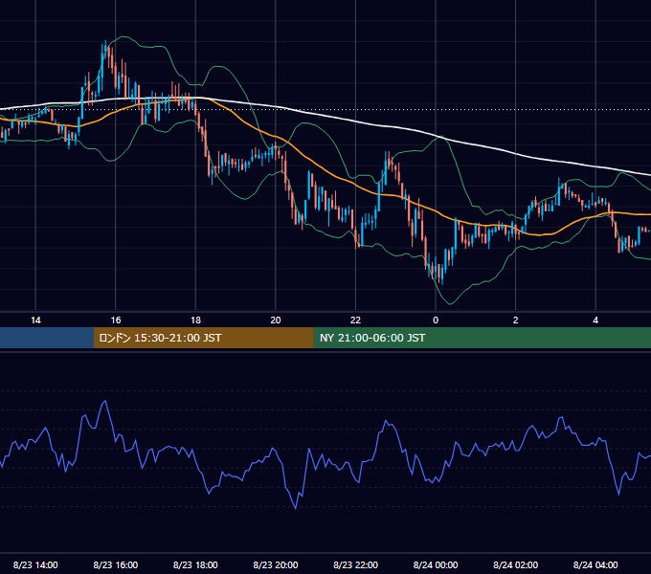Select the 8/24 00:00 date label

click(436, 564)
